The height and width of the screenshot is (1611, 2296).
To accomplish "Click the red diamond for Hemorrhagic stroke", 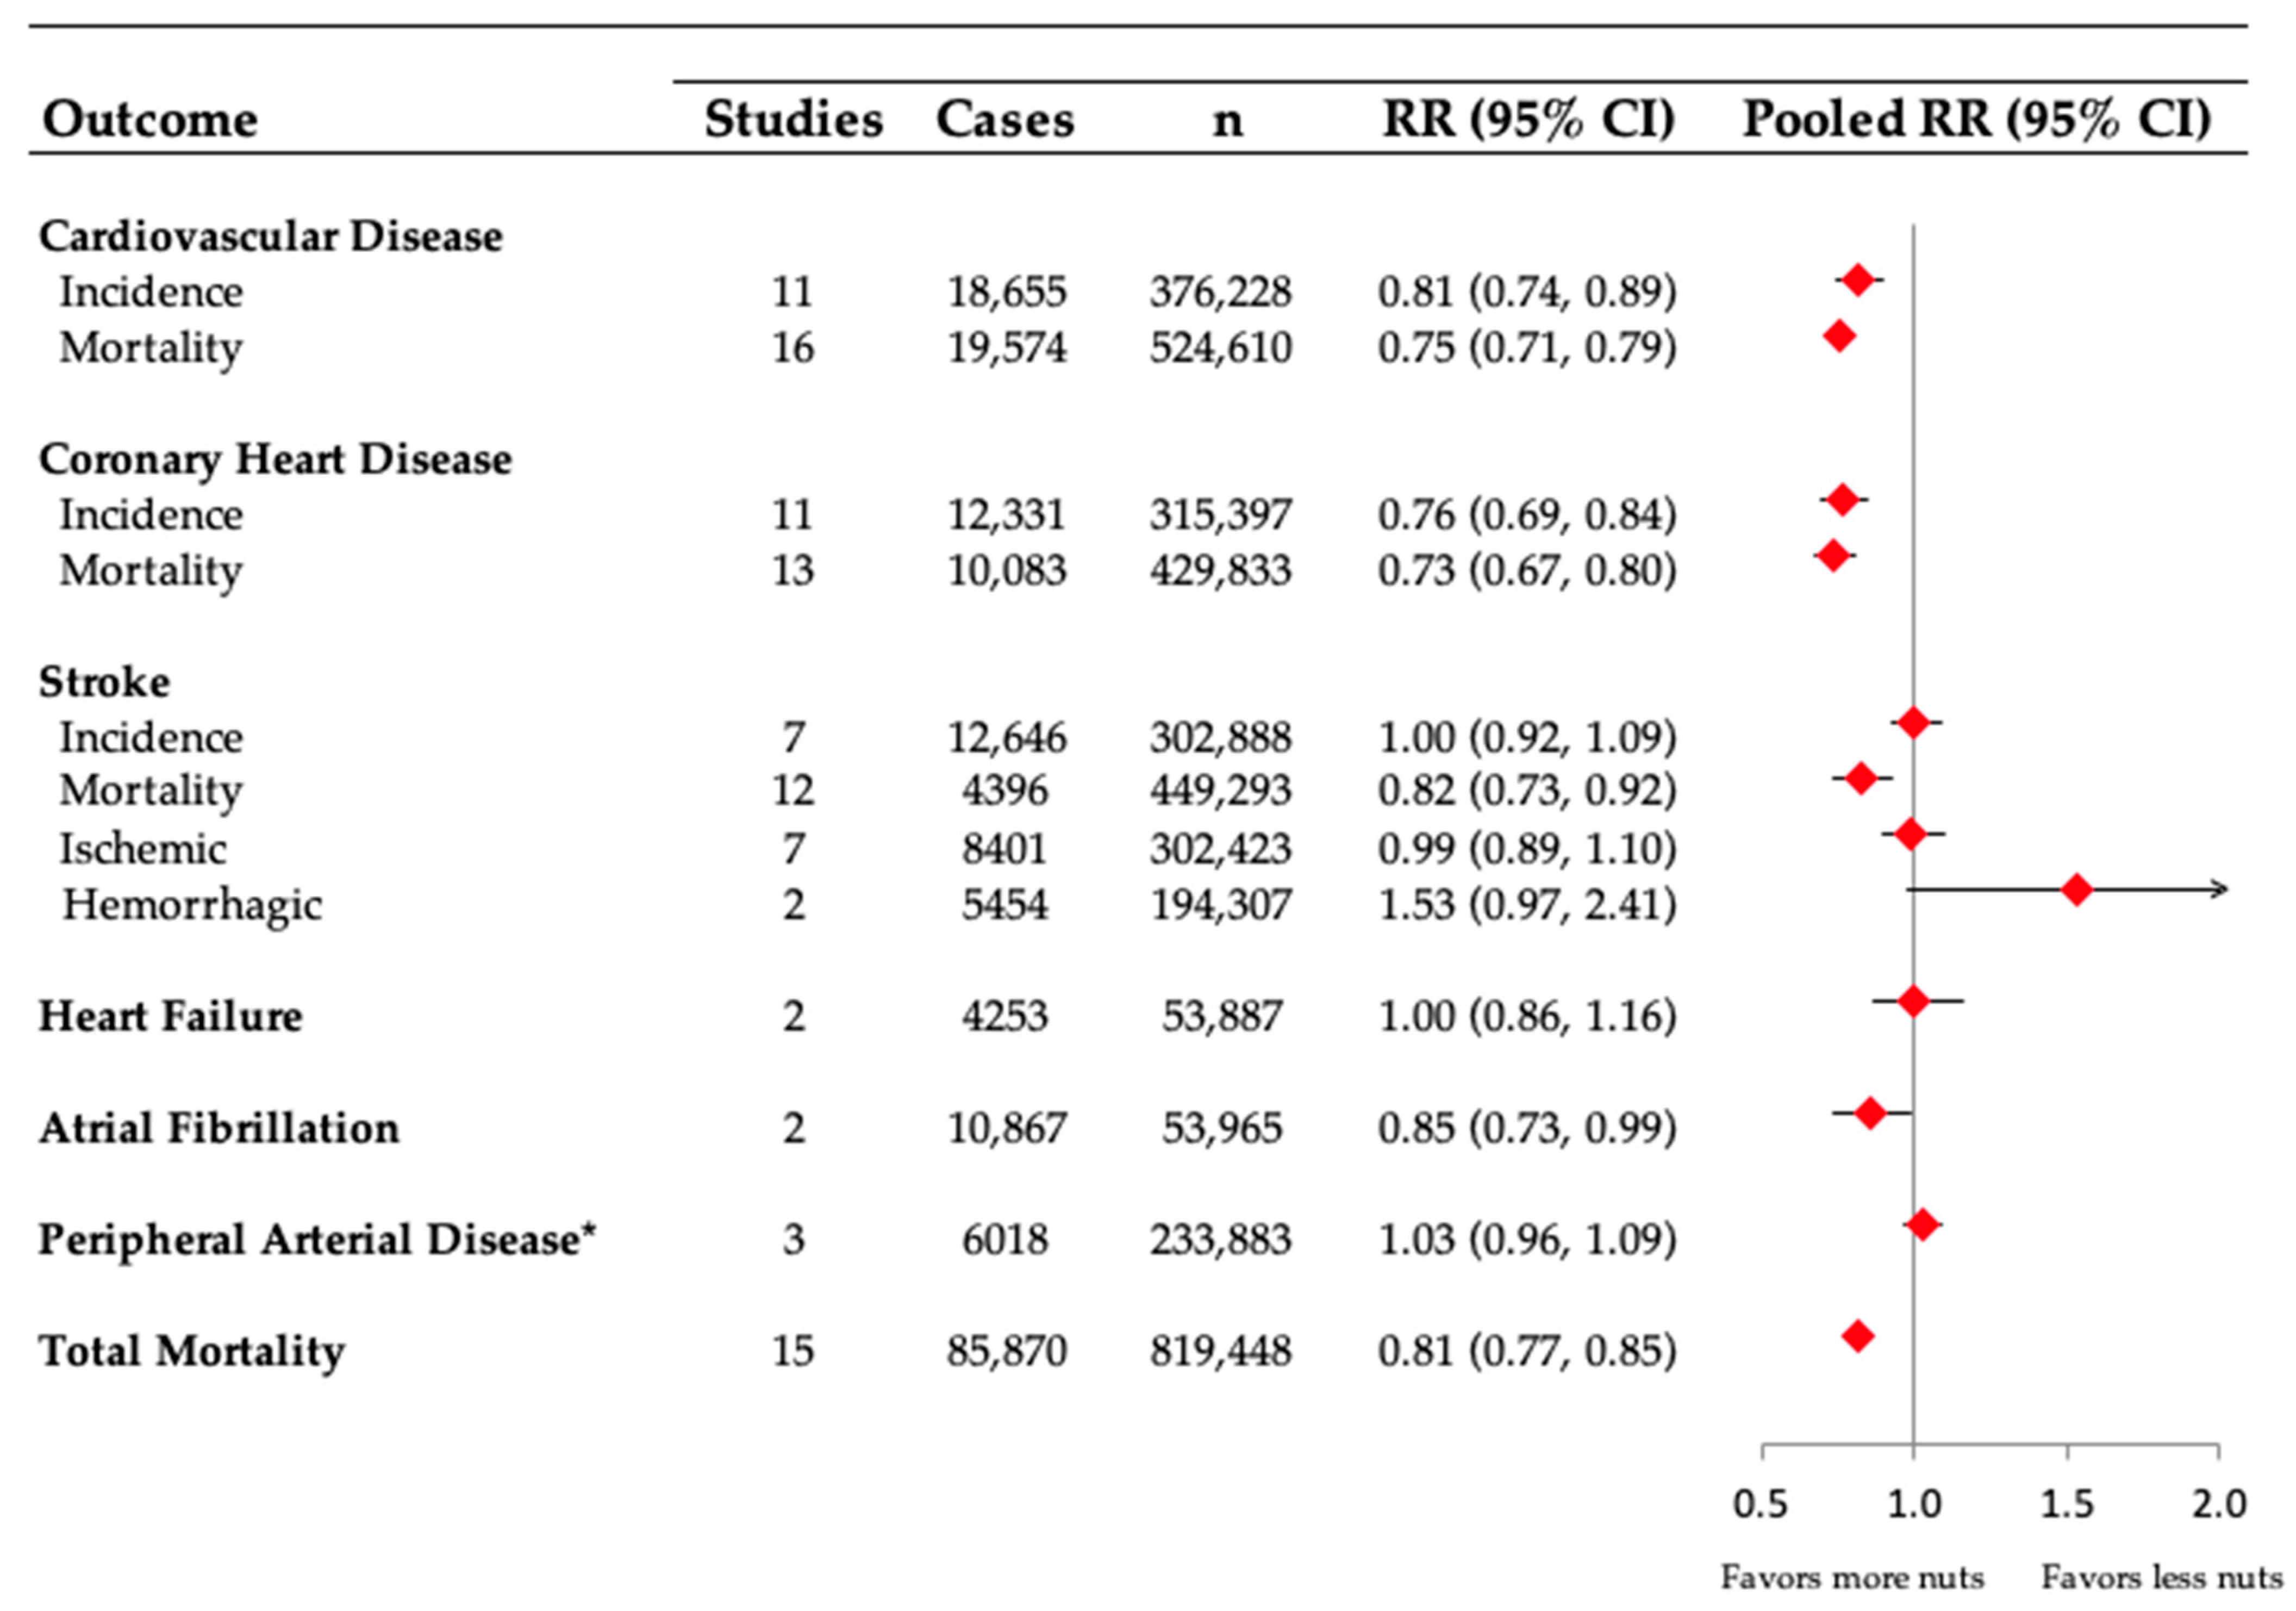I will [x=2076, y=889].
